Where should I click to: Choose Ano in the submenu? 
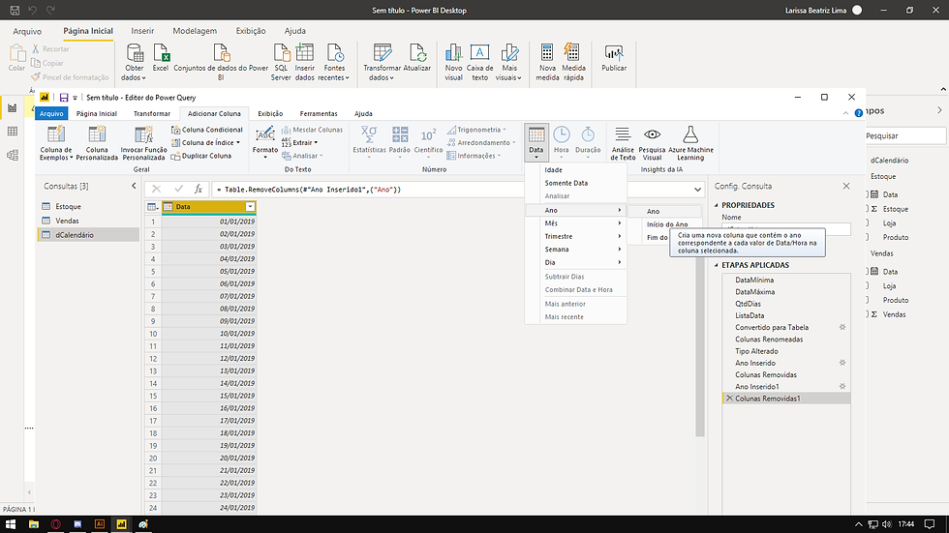[664, 211]
